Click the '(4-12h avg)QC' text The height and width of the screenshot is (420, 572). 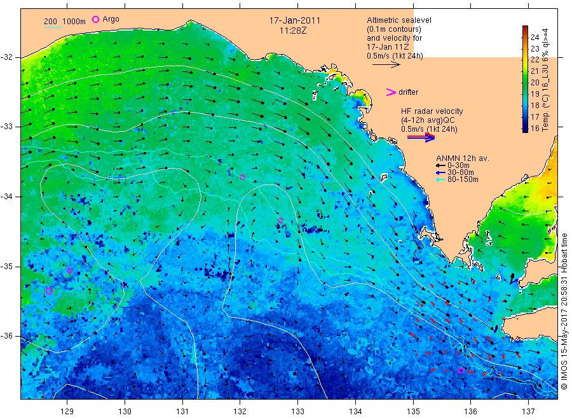point(428,120)
